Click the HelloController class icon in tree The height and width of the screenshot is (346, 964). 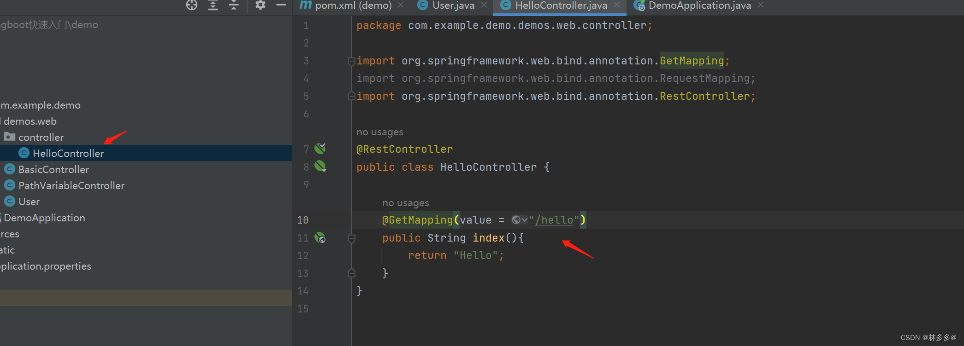pyautogui.click(x=24, y=153)
